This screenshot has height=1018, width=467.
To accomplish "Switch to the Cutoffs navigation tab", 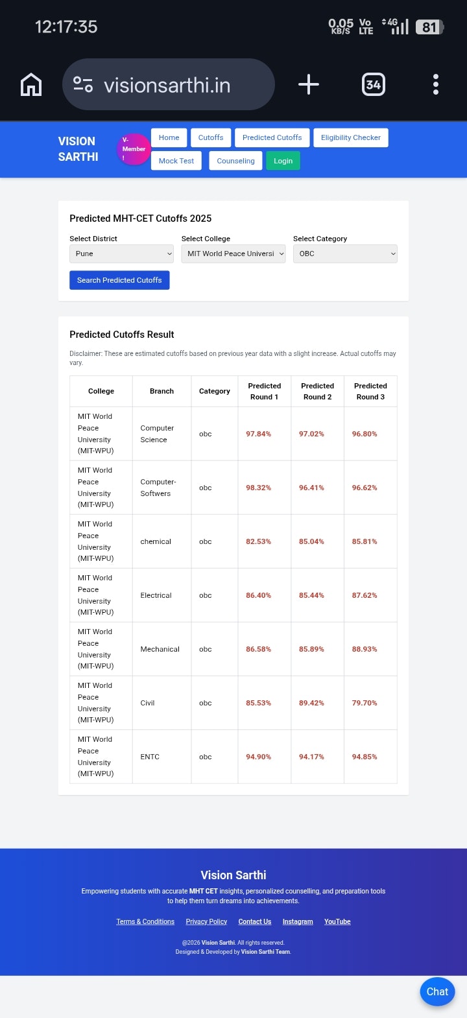I will coord(210,137).
